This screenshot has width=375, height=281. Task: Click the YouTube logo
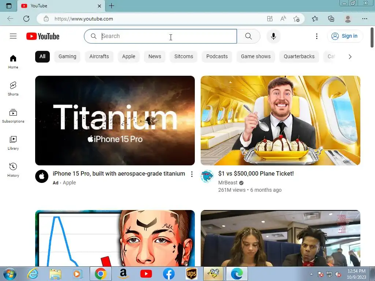(x=43, y=36)
